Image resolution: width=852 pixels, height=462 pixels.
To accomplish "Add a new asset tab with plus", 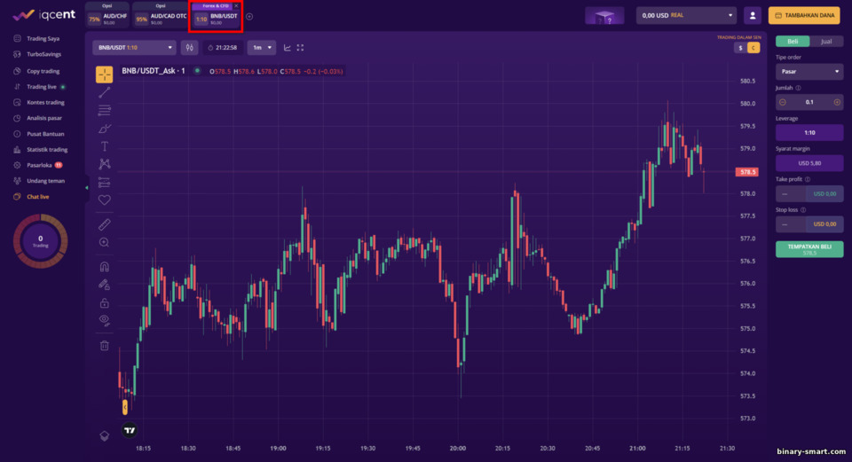I will 249,16.
